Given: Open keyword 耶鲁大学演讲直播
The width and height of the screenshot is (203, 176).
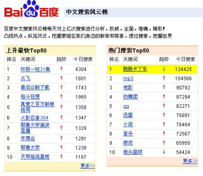Looking at the screenshot, I should (x=35, y=128).
